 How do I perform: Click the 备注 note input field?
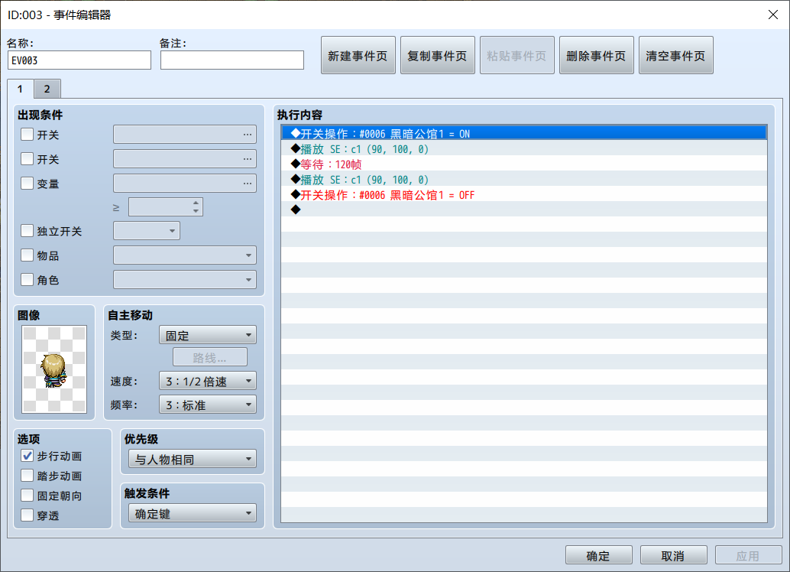232,60
